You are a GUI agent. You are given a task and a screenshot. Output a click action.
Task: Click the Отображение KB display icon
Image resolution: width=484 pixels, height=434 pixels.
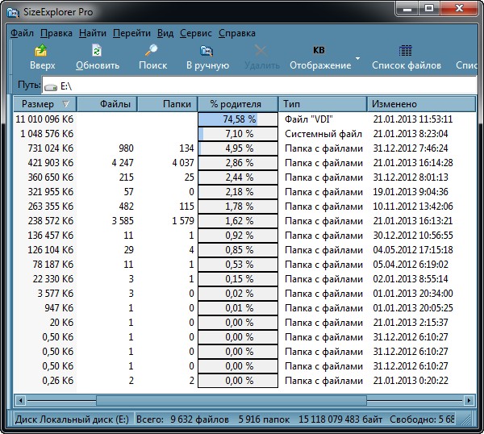click(319, 52)
